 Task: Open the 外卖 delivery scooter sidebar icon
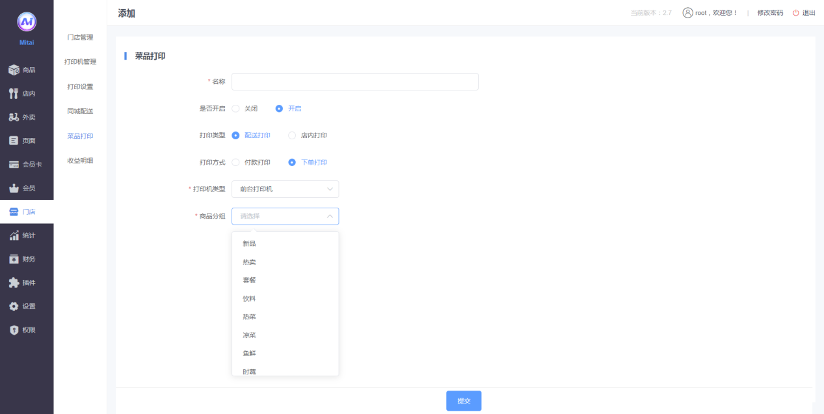click(14, 117)
